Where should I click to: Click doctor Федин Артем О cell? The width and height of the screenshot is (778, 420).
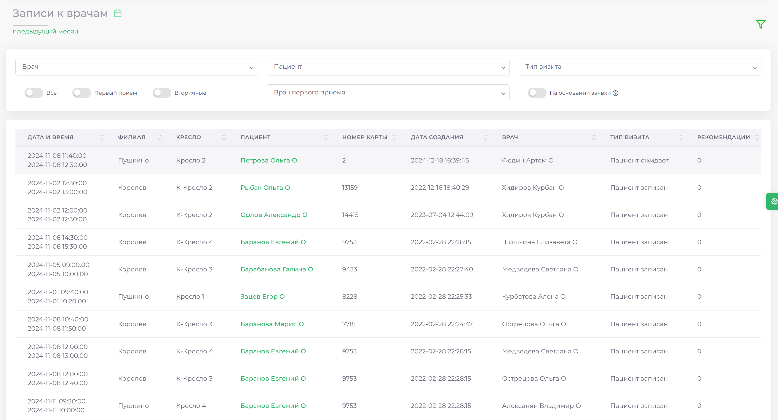(x=528, y=160)
